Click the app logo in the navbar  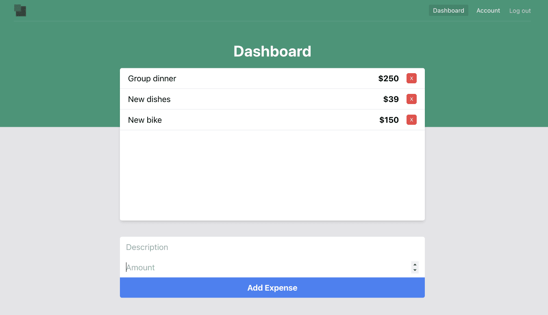(x=20, y=10)
